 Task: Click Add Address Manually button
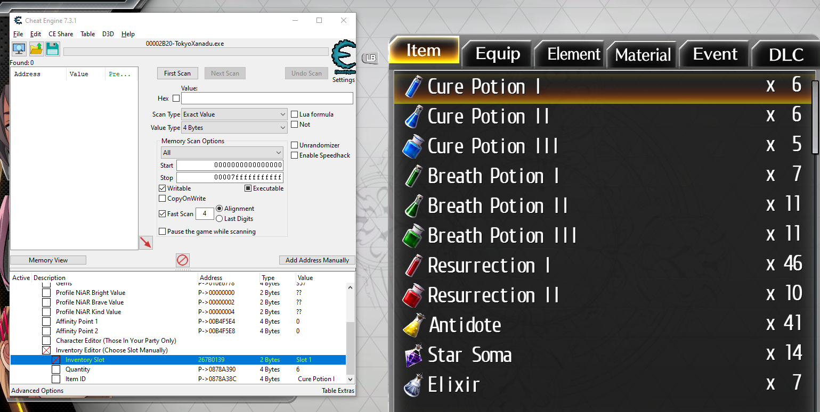(317, 260)
